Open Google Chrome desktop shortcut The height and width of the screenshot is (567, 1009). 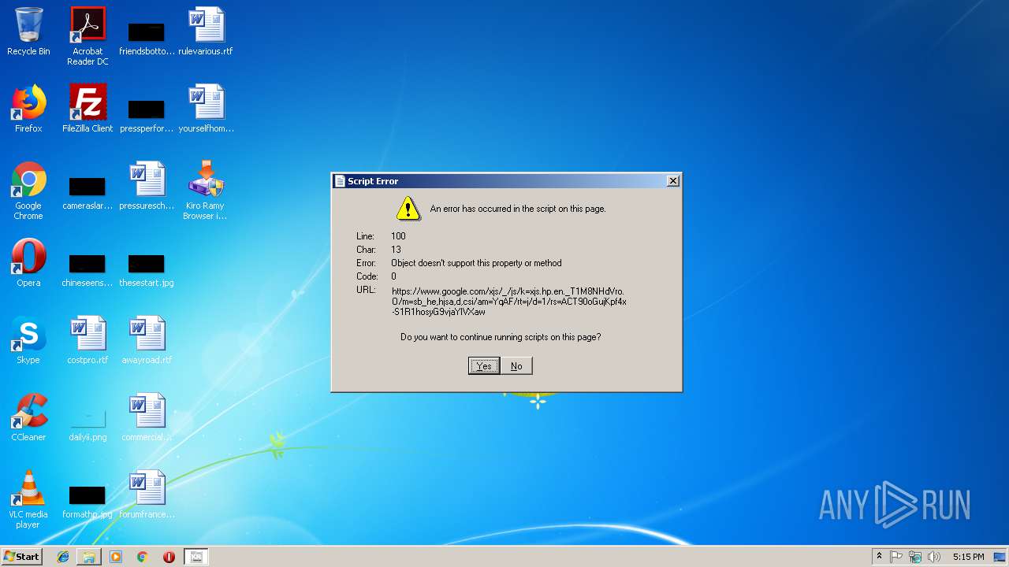(28, 191)
